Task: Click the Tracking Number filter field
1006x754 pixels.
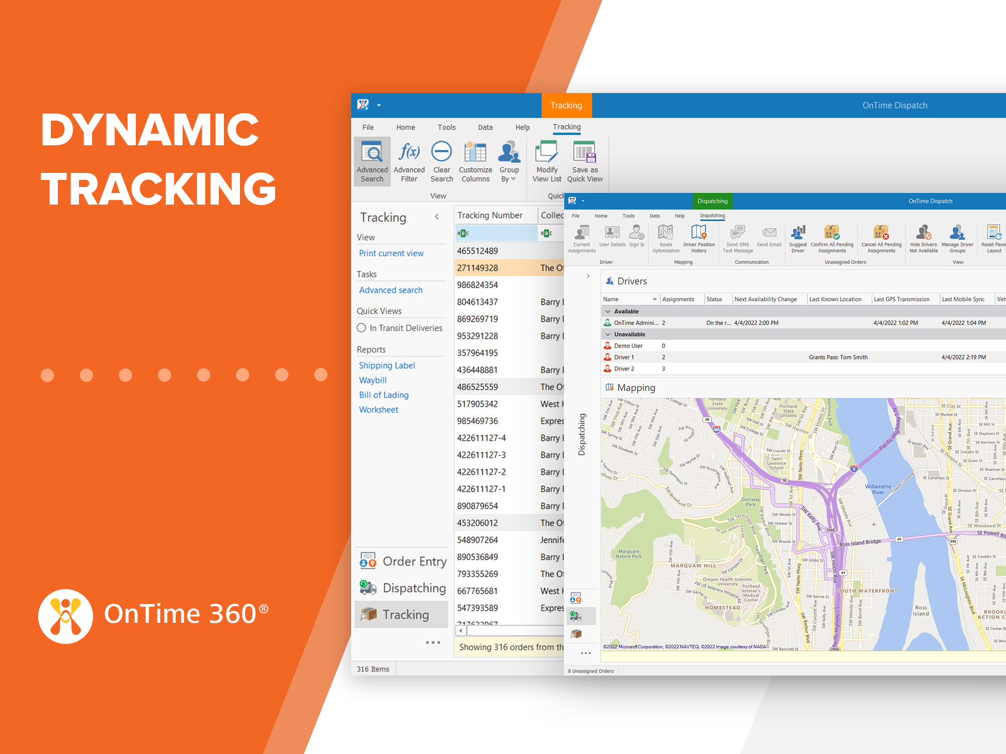Action: [495, 233]
